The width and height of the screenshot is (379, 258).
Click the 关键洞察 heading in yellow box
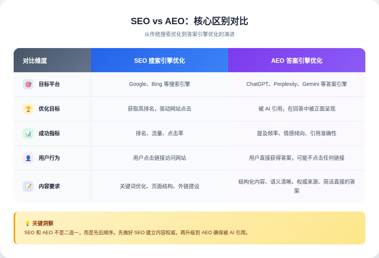click(x=43, y=223)
